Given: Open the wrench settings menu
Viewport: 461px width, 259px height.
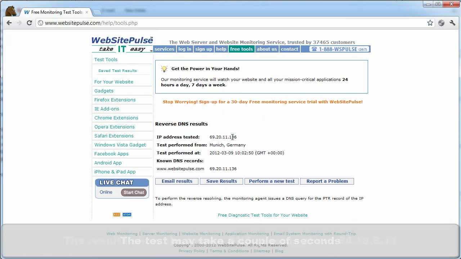Looking at the screenshot, I should click(452, 23).
